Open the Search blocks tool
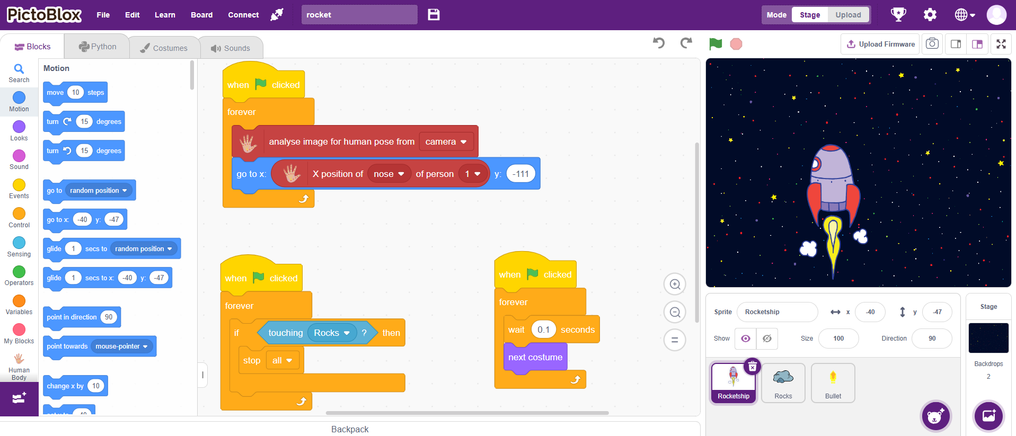1016x436 pixels. tap(19, 73)
